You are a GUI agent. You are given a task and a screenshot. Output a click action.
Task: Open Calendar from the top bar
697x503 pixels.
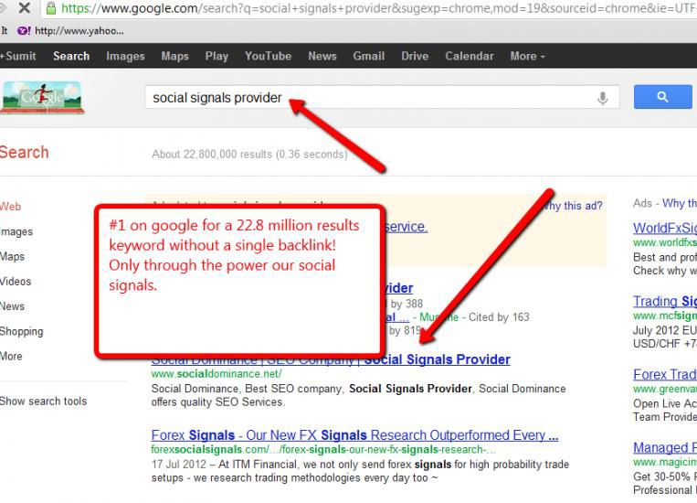[x=470, y=56]
